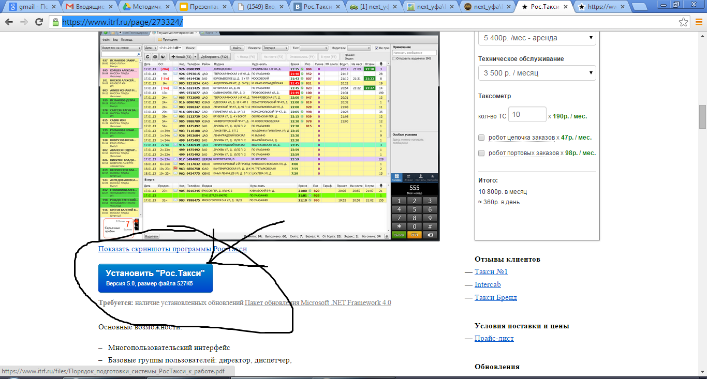Enable робот портовых заказов checkbox
The image size is (707, 379).
click(x=481, y=153)
